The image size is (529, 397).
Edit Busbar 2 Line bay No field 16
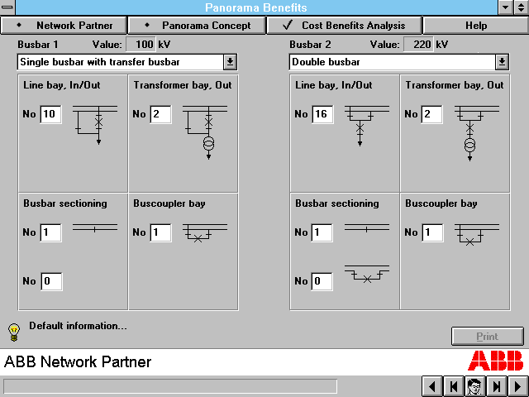pos(322,114)
